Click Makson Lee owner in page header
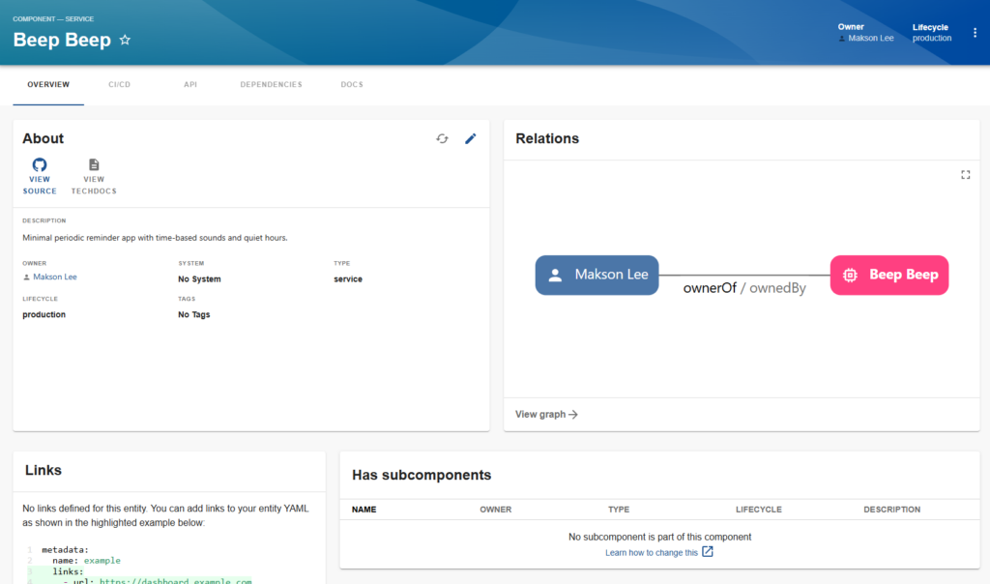990x584 pixels. [x=870, y=39]
